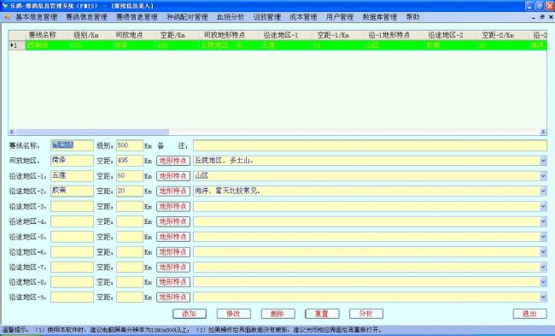
Task: Click 地形特点 button for 沿途地区-7
Action: pyautogui.click(x=173, y=267)
